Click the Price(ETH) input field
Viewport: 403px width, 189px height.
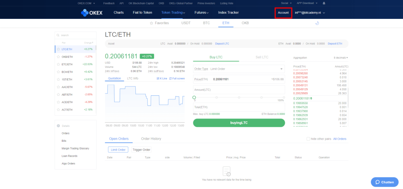(x=239, y=79)
